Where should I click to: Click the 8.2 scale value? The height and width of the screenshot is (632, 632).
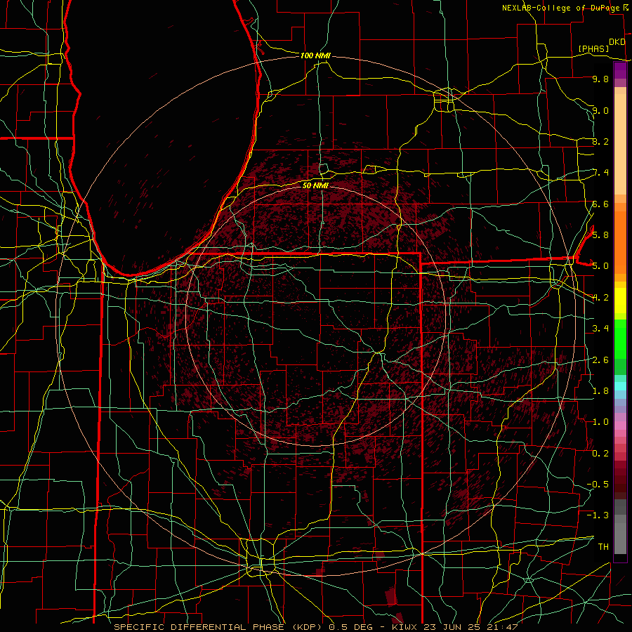coord(600,141)
